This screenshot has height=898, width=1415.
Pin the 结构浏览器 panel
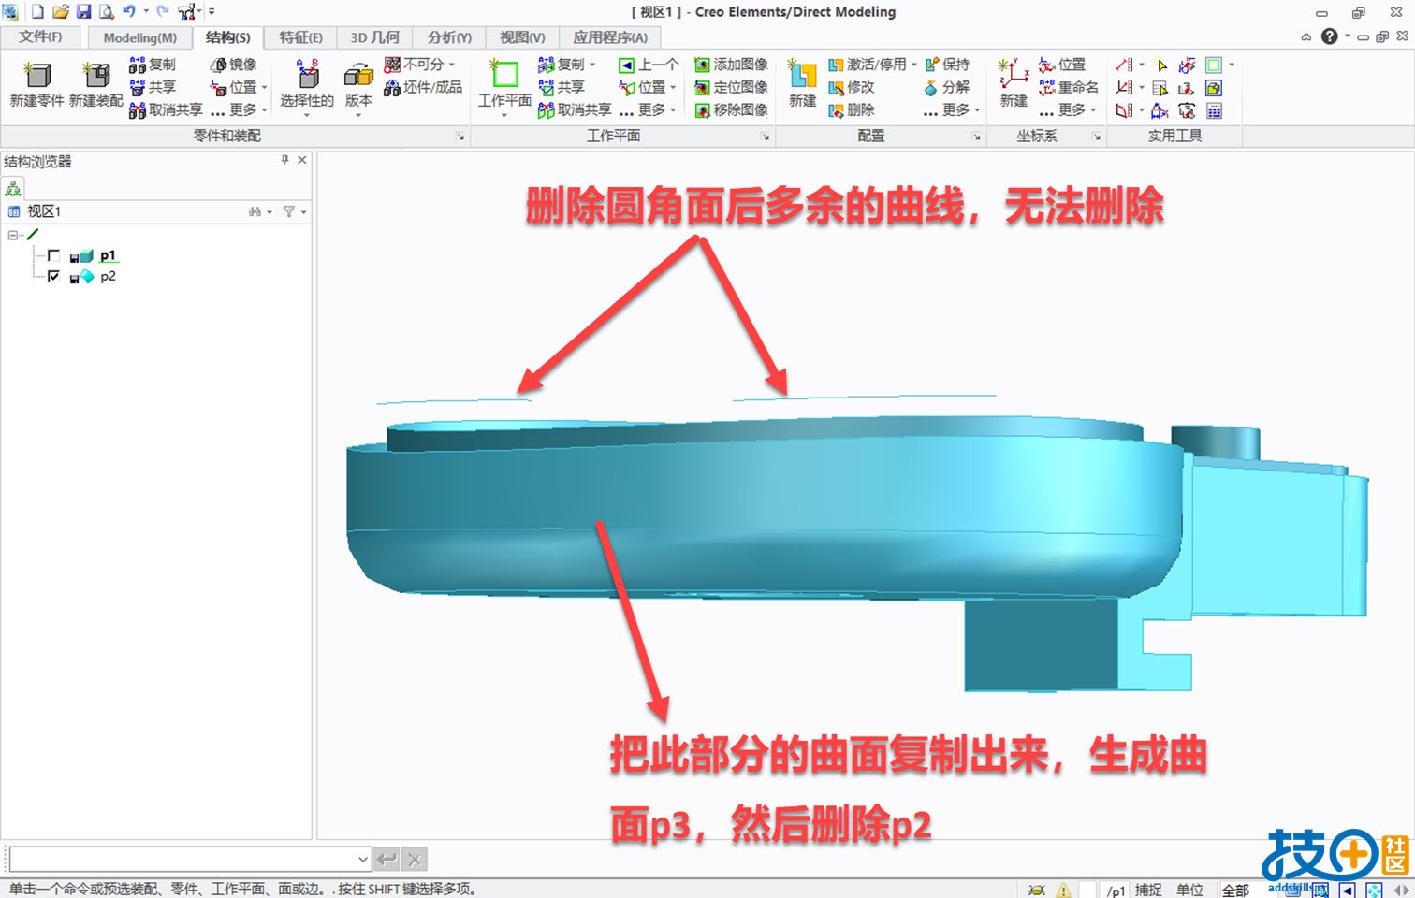click(285, 160)
